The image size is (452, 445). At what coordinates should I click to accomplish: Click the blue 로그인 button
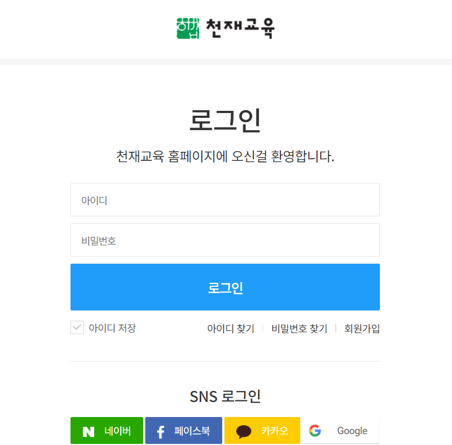pos(225,287)
